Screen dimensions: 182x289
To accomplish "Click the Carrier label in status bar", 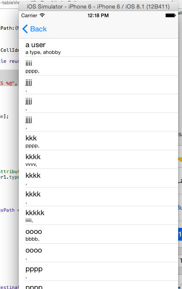I will point(29,15).
